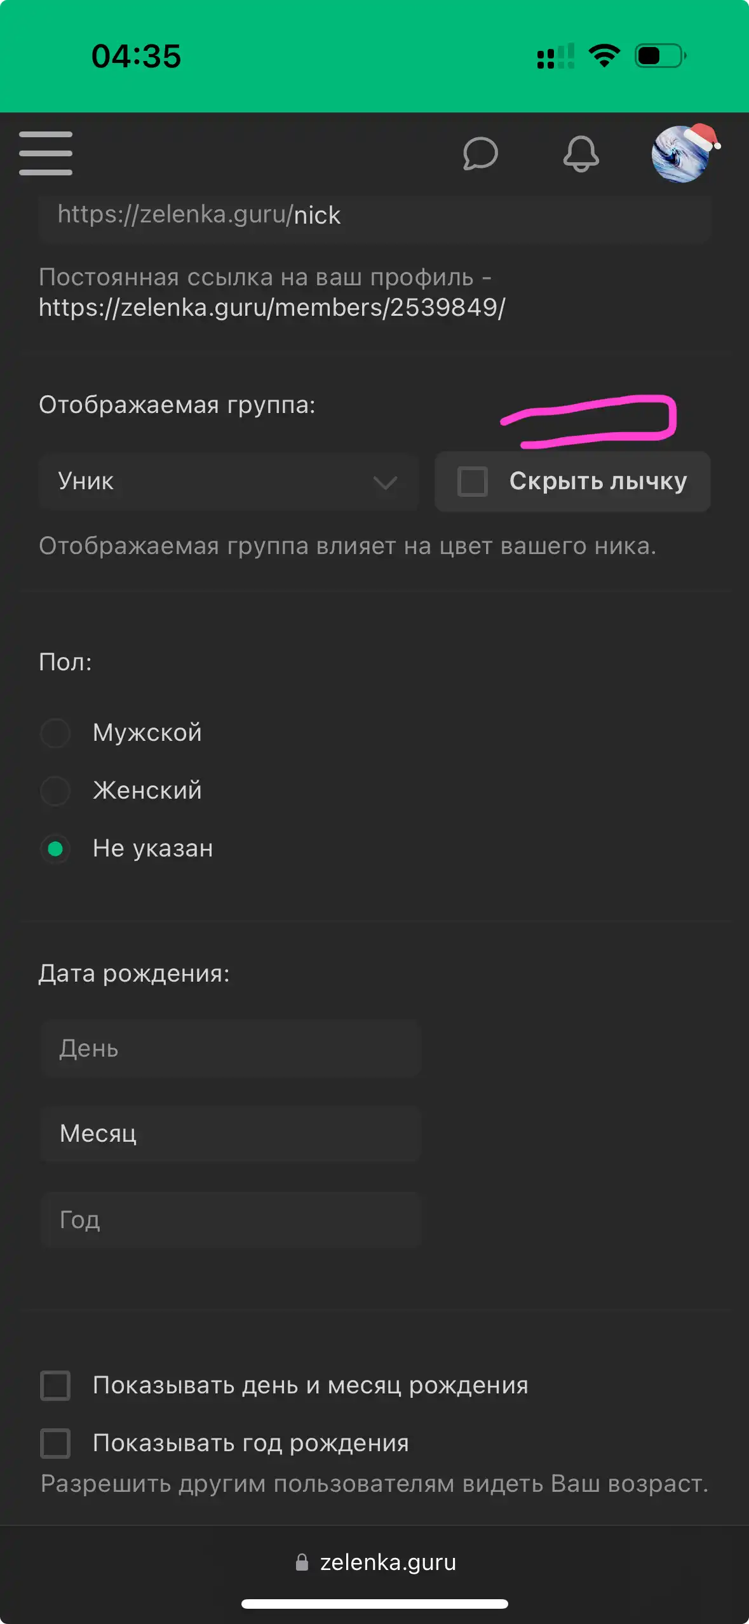Open the profile avatar with Santa hat
The image size is (749, 1624).
click(682, 153)
